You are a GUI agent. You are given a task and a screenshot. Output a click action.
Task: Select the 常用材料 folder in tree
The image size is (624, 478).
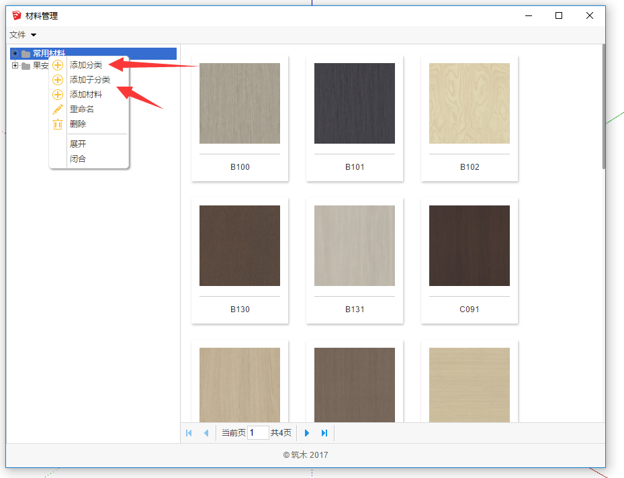point(49,54)
